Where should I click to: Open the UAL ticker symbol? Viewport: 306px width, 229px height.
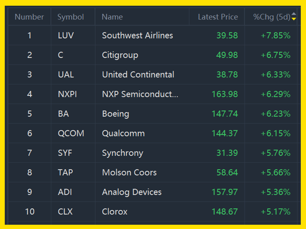pos(66,75)
